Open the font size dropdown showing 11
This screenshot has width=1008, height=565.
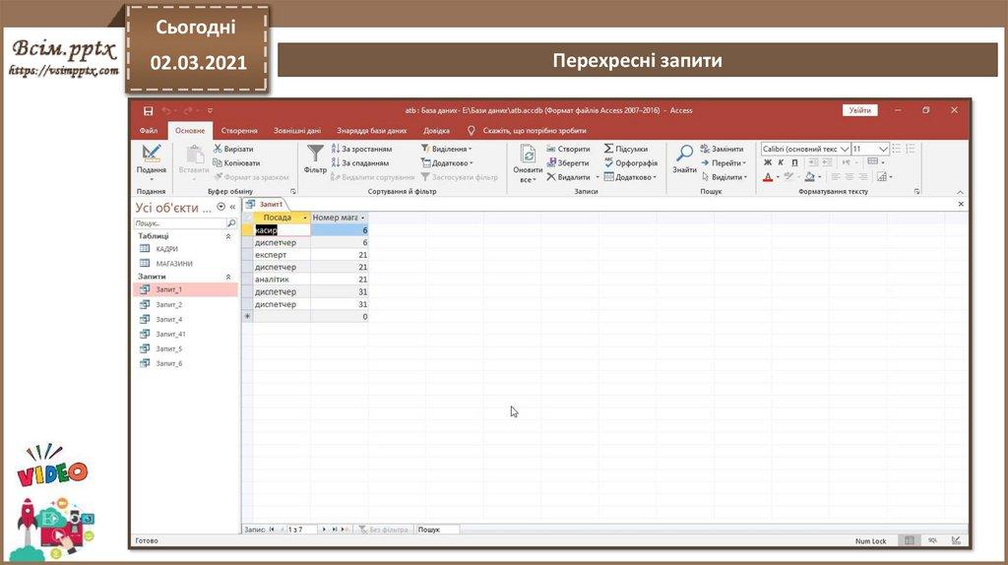click(x=883, y=149)
